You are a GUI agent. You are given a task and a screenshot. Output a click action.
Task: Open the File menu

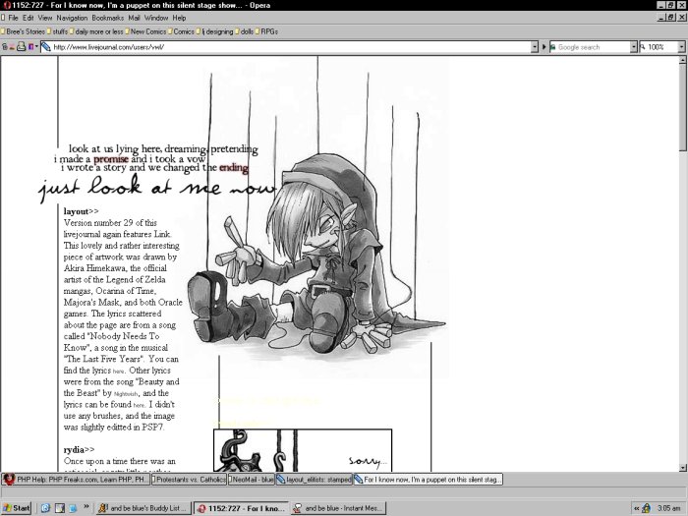click(13, 18)
